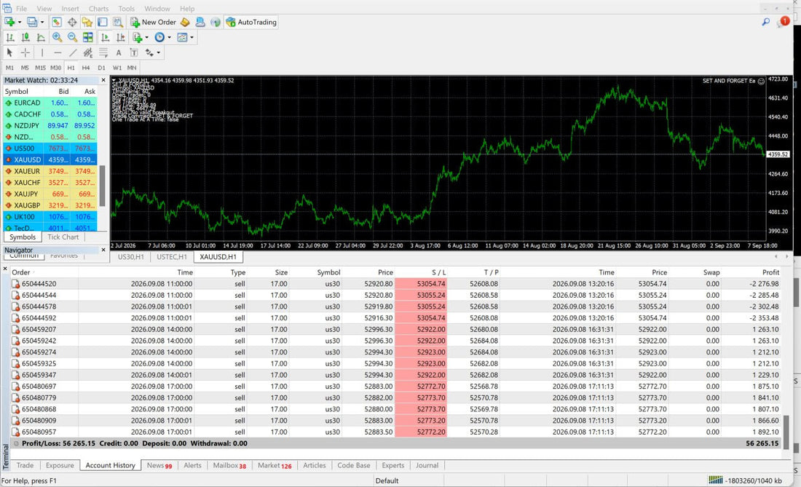Click the search magnifier at top right

coord(765,22)
